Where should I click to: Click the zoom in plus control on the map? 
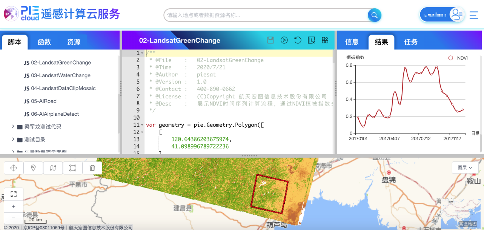point(14,206)
